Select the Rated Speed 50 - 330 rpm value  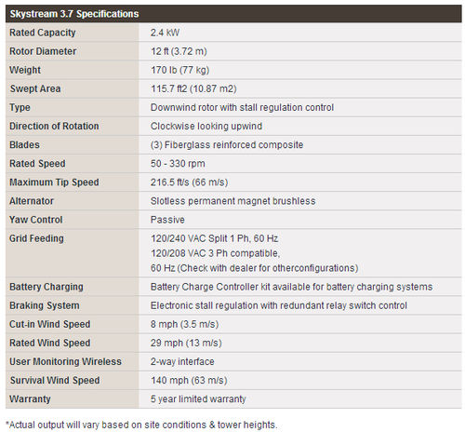click(x=178, y=164)
